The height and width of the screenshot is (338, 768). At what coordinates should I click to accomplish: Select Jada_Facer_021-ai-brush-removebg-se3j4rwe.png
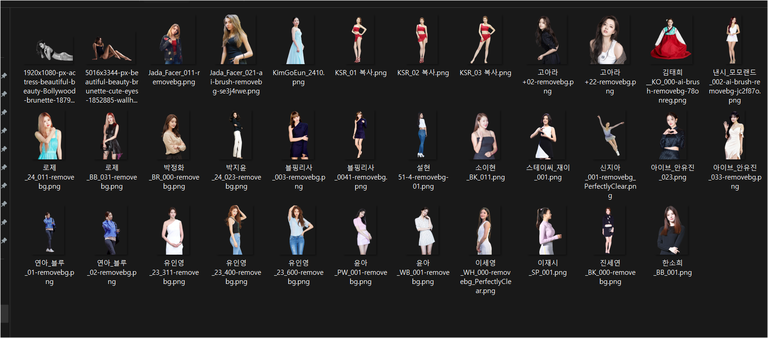tap(236, 39)
